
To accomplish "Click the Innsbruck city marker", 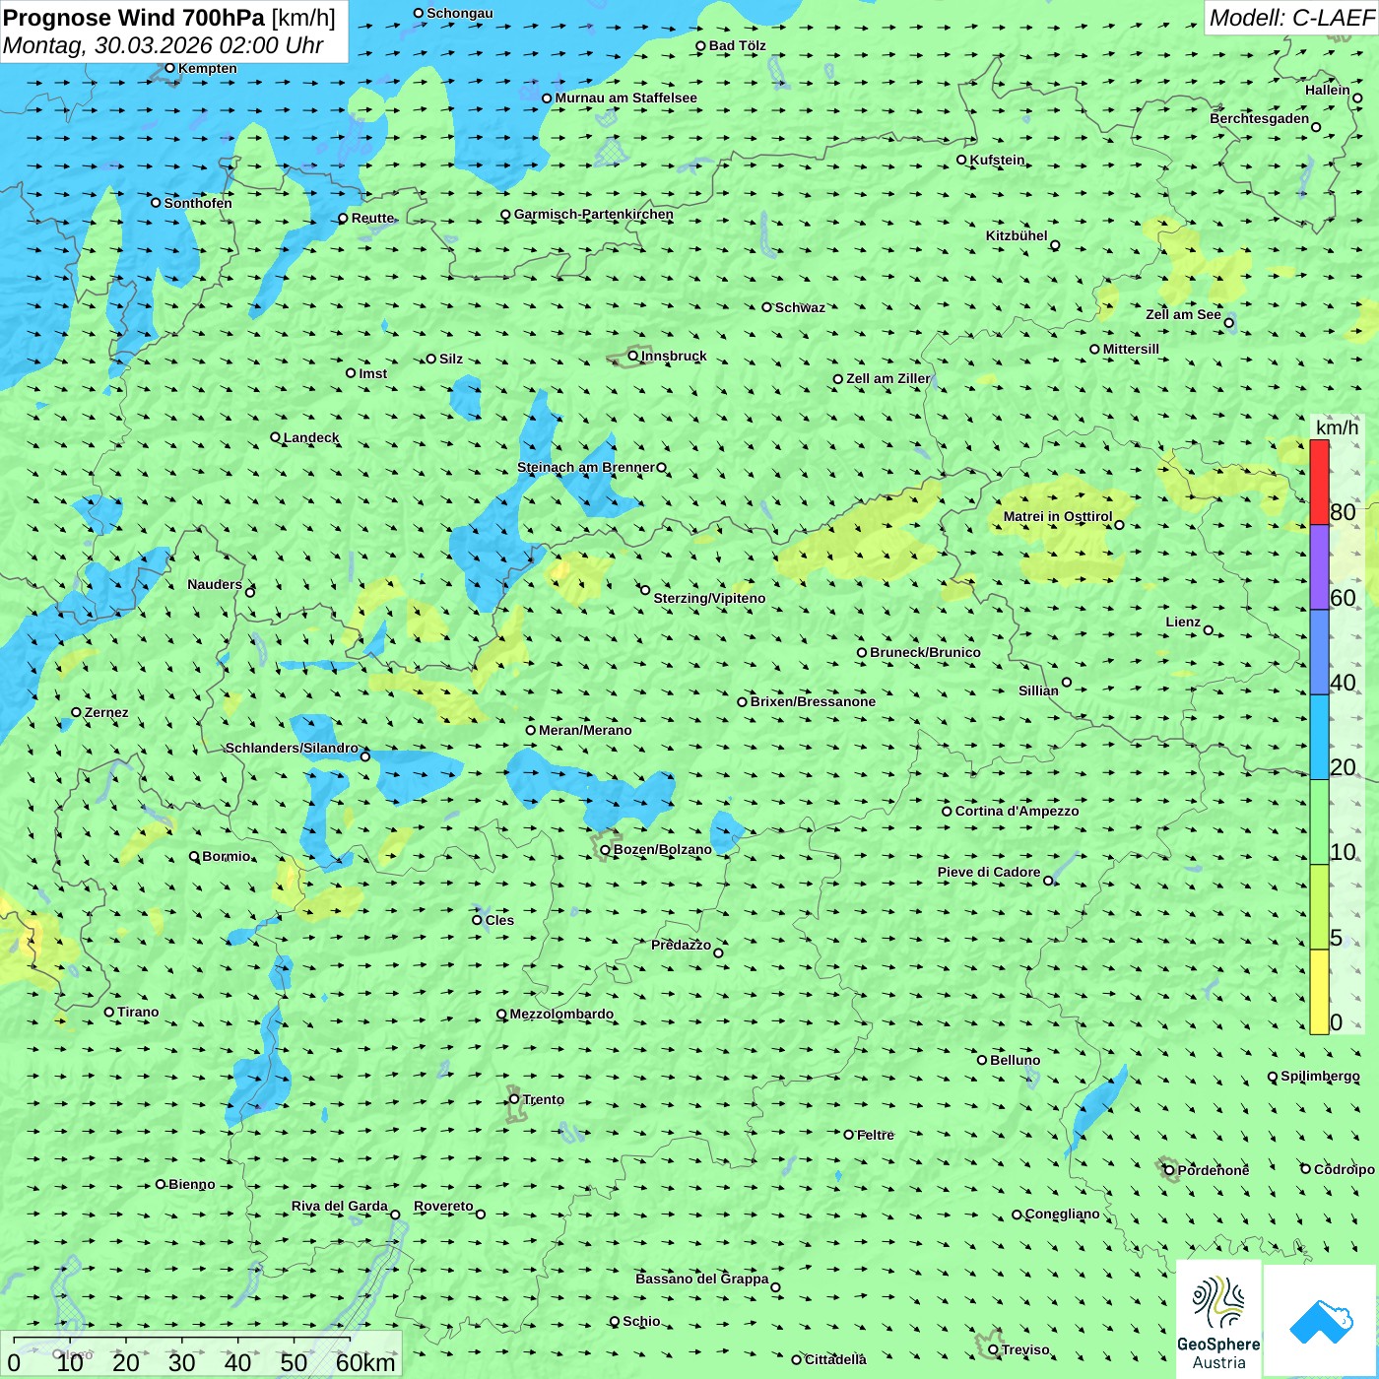I will coord(633,356).
